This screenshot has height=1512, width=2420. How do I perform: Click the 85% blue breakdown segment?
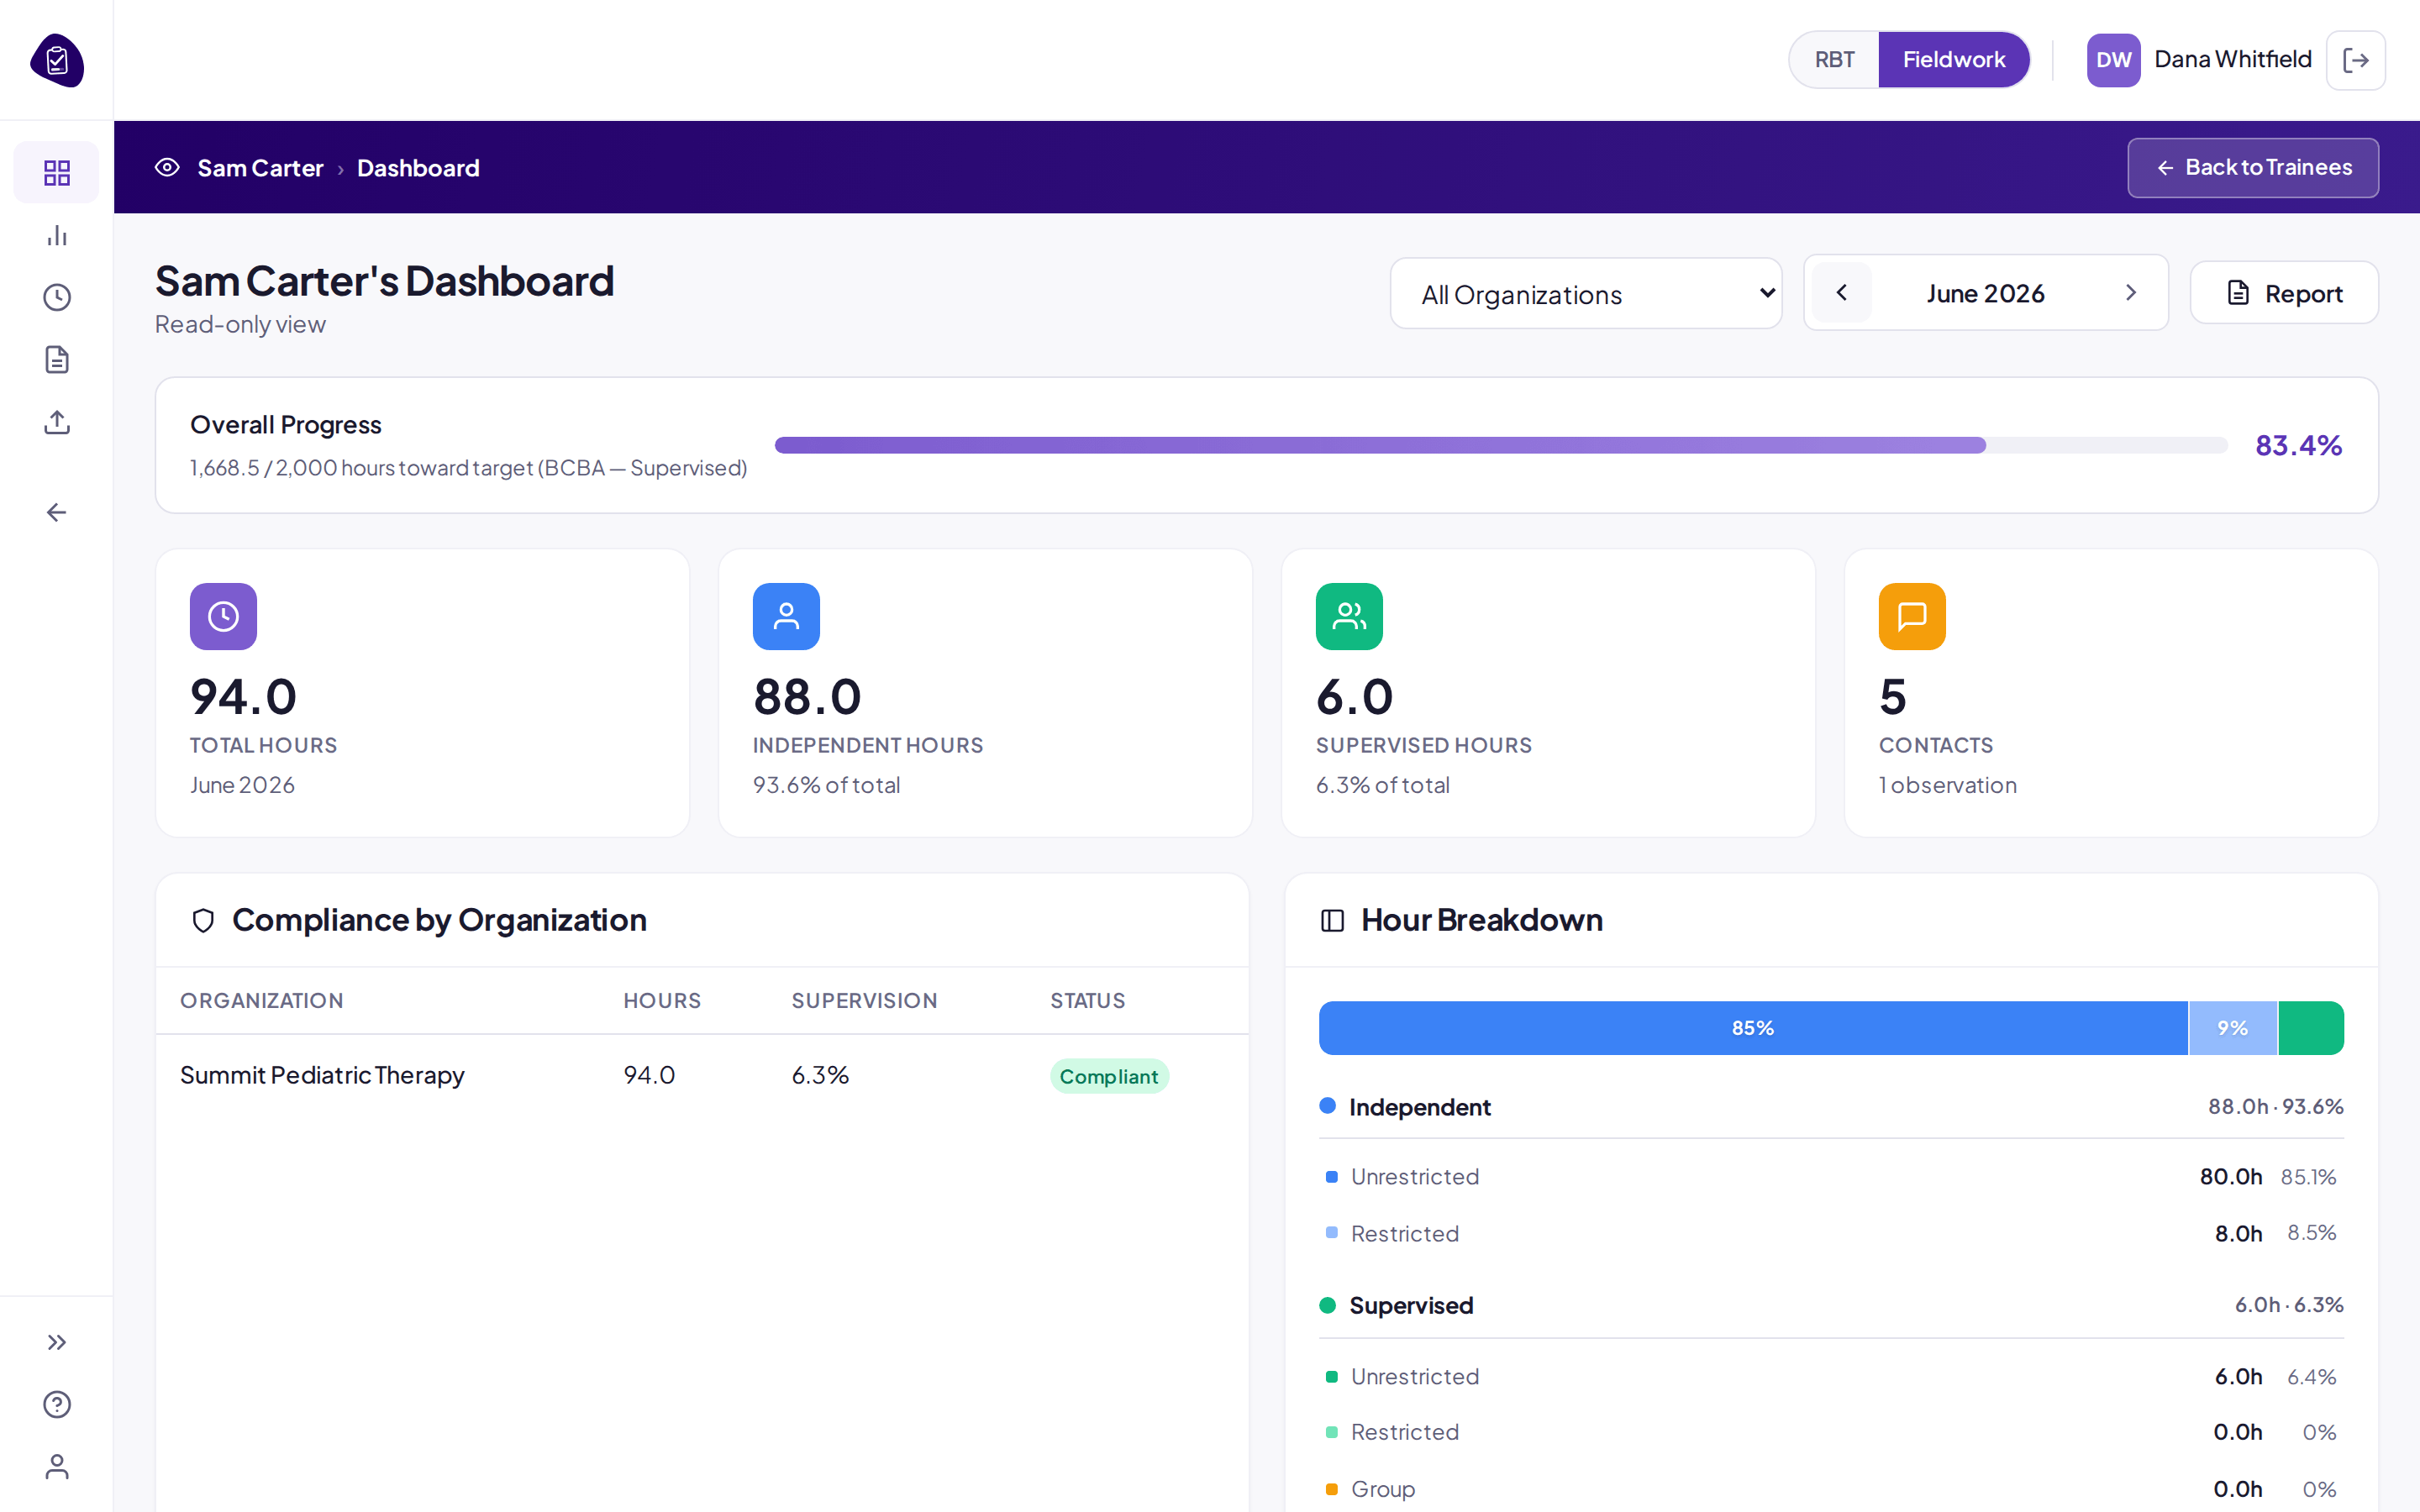1753,1028
